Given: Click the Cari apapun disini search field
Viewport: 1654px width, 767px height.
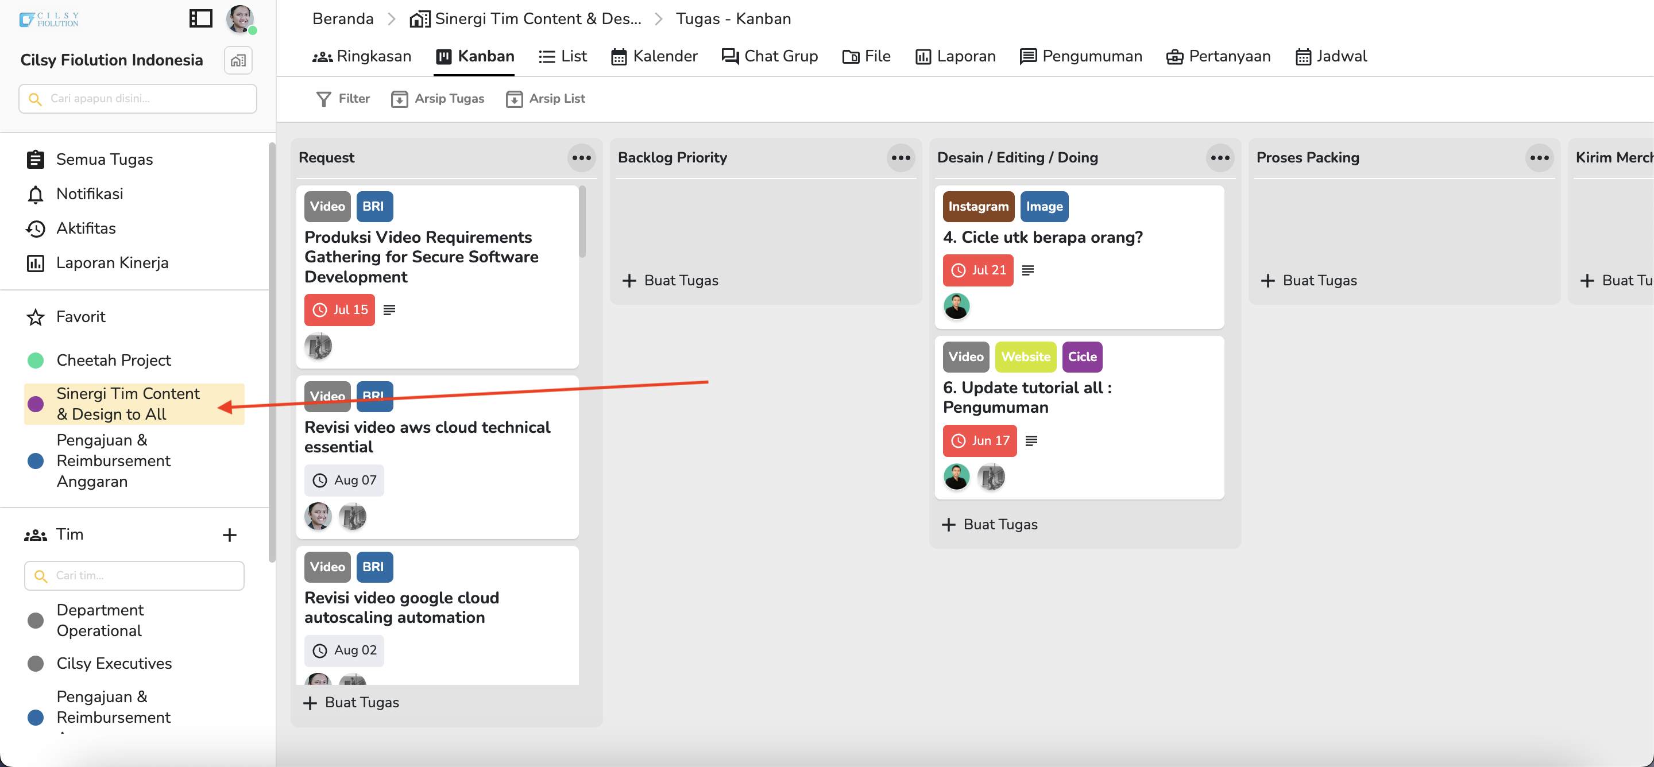Looking at the screenshot, I should tap(137, 99).
